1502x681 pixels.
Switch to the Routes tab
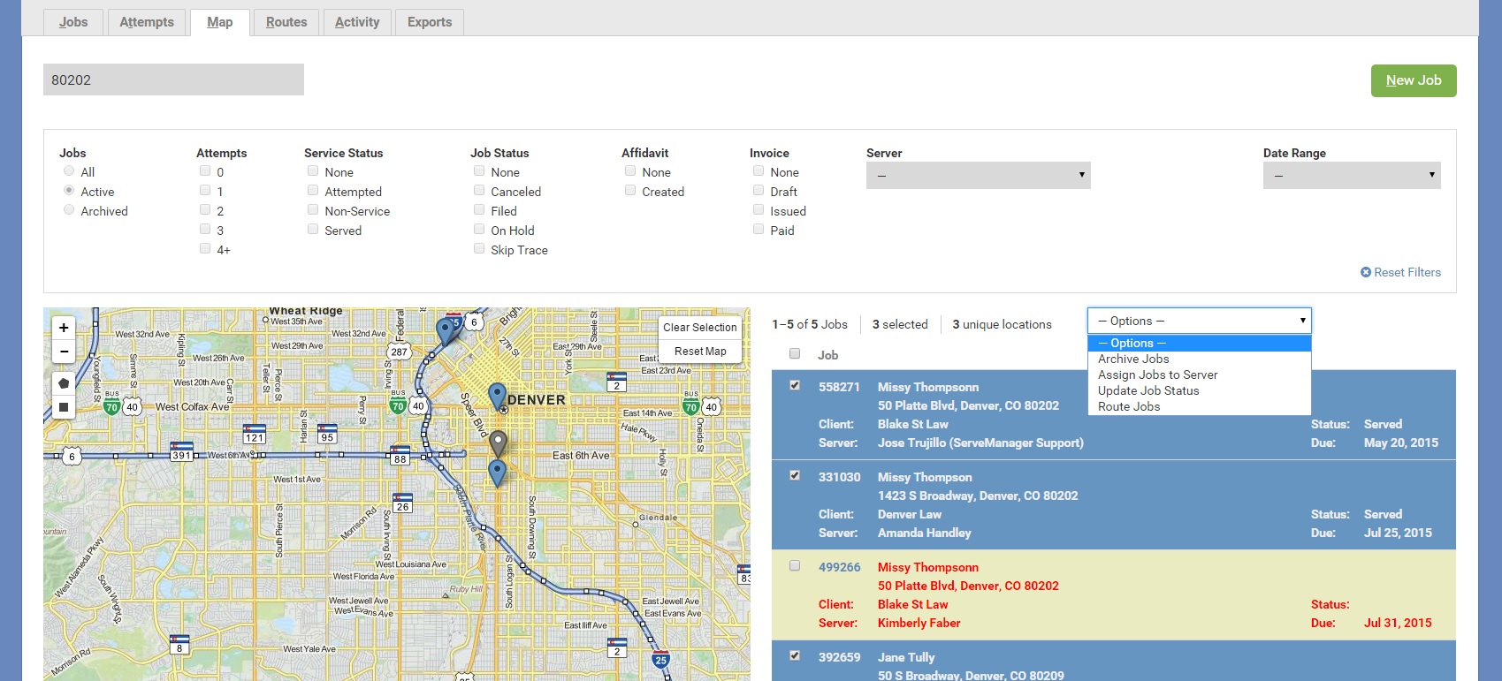pyautogui.click(x=286, y=22)
